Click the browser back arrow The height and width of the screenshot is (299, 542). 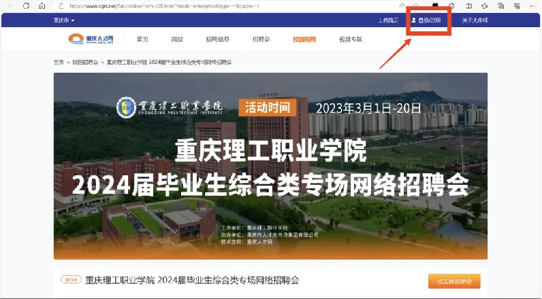[10, 5]
